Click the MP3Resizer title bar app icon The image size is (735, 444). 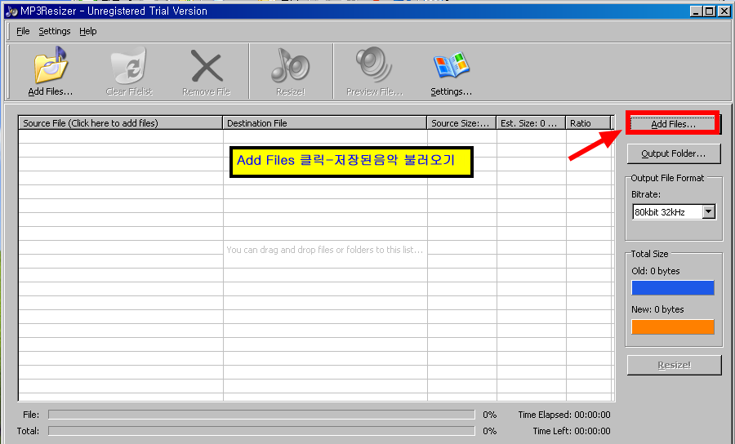tap(11, 11)
